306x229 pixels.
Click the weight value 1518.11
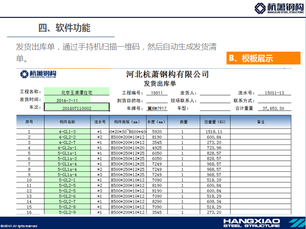(214, 132)
